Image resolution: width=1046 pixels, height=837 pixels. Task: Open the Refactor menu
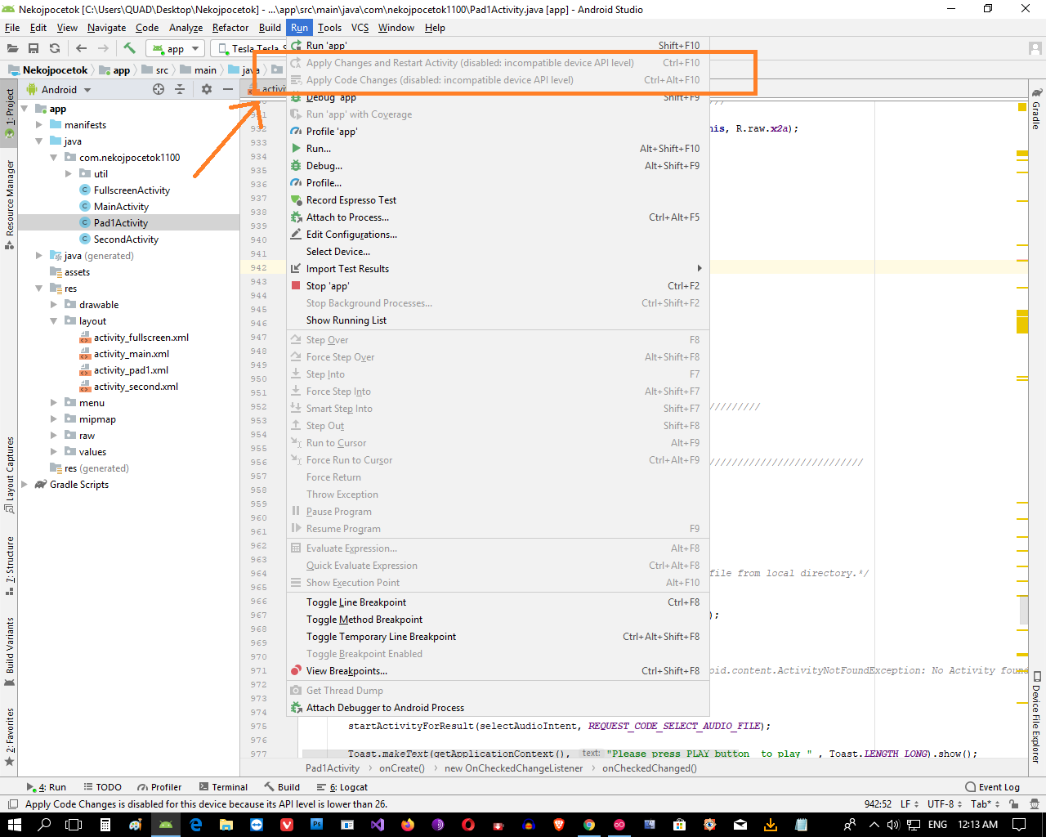coord(230,28)
